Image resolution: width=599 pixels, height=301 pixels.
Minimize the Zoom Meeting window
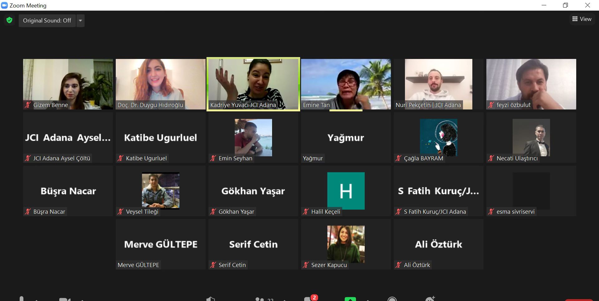tap(544, 5)
